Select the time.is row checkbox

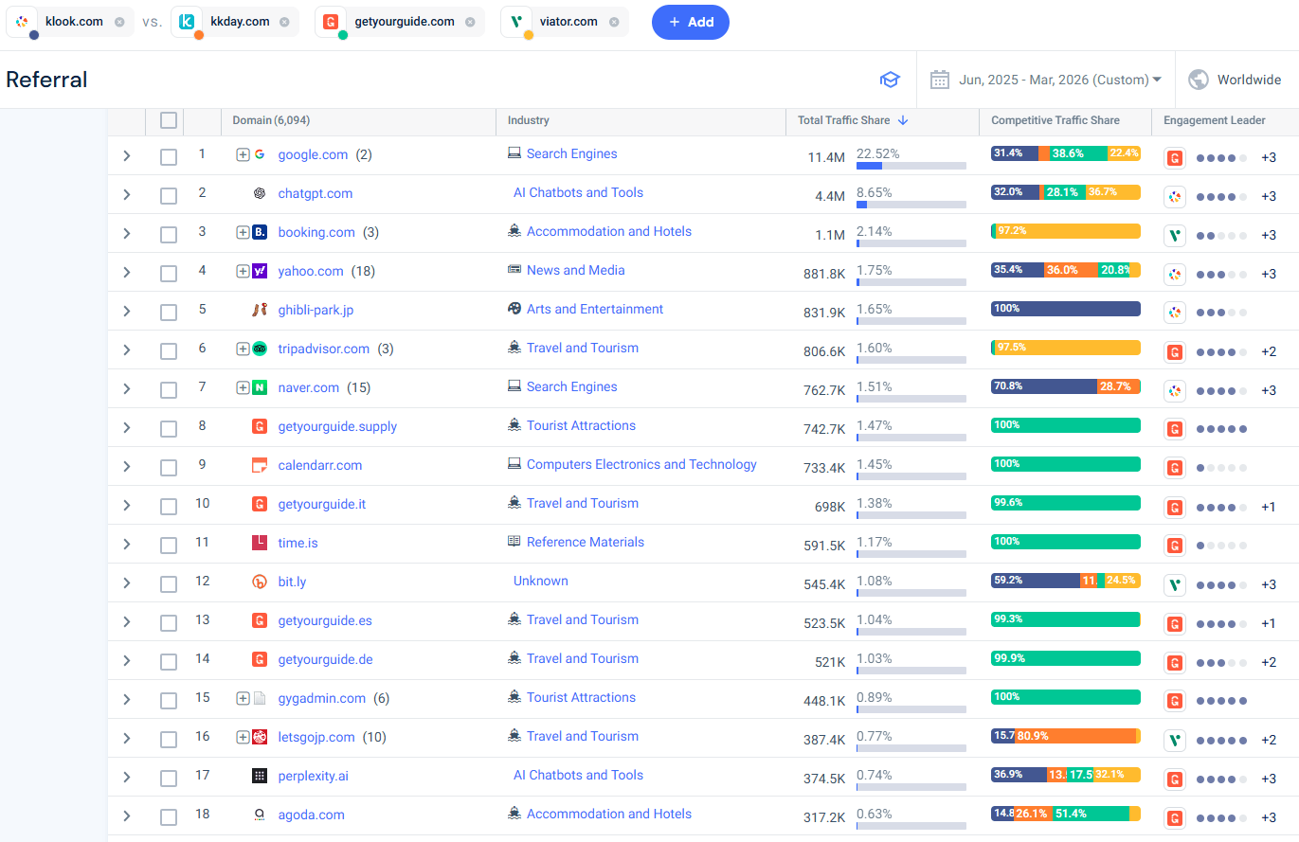169,546
